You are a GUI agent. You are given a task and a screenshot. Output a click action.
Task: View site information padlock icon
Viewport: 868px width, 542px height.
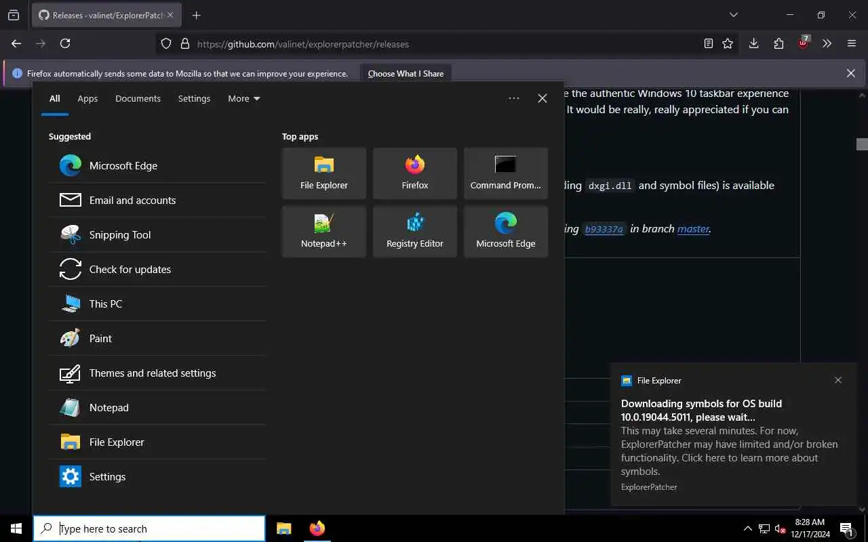[x=184, y=43]
